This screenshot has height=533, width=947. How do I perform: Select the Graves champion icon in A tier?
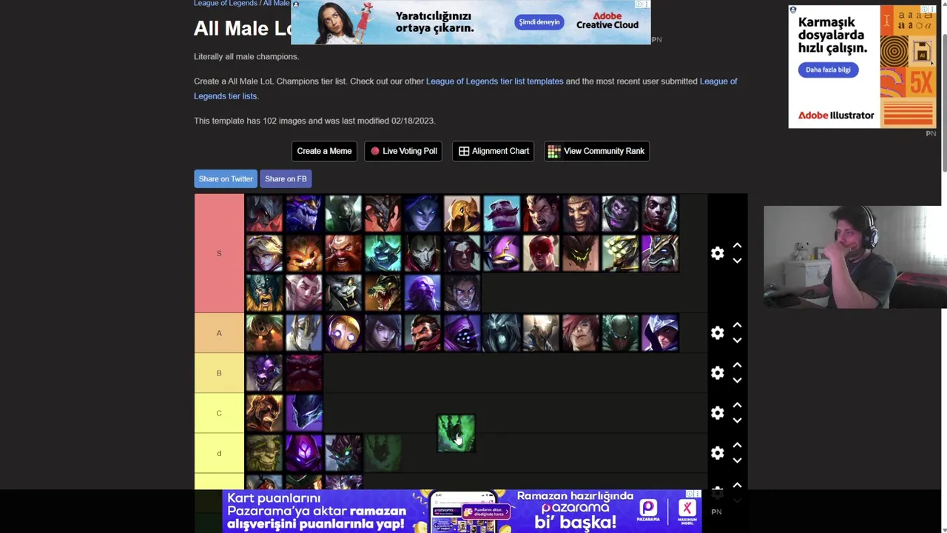coord(423,333)
